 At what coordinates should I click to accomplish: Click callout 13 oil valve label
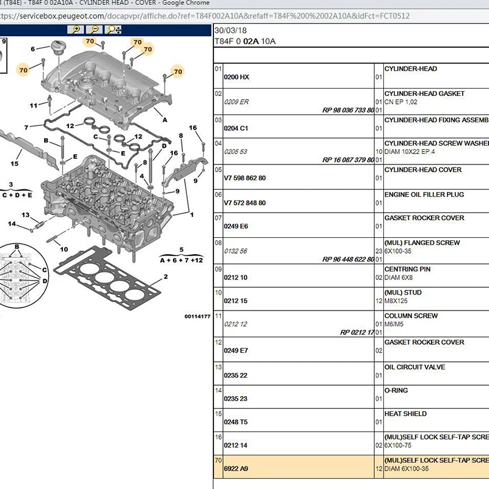tap(25, 215)
